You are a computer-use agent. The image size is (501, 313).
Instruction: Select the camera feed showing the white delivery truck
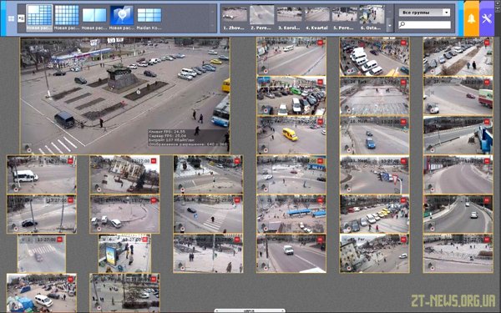pyautogui.click(x=291, y=254)
